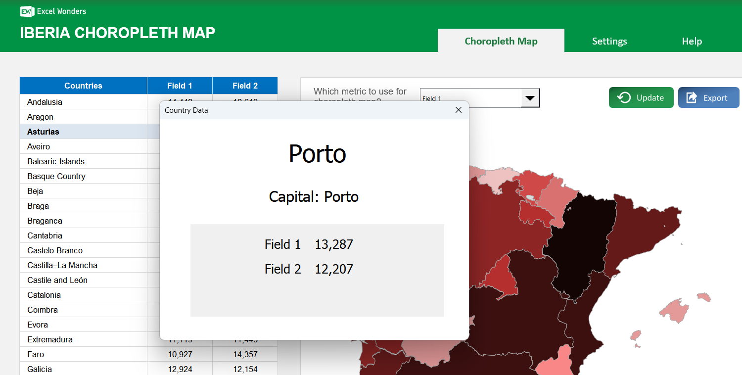Click the Porto title in the dialog
Viewport: 742px width, 375px height.
(x=317, y=154)
